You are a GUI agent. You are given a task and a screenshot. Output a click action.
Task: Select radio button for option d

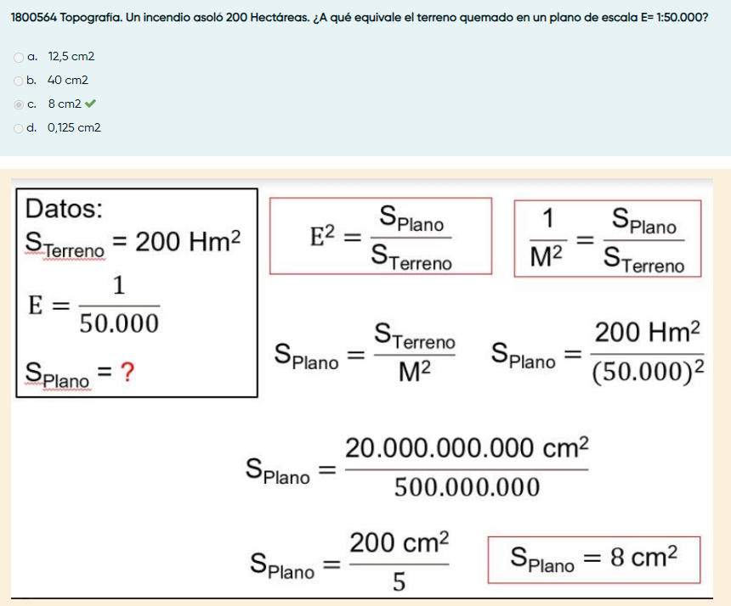point(19,128)
